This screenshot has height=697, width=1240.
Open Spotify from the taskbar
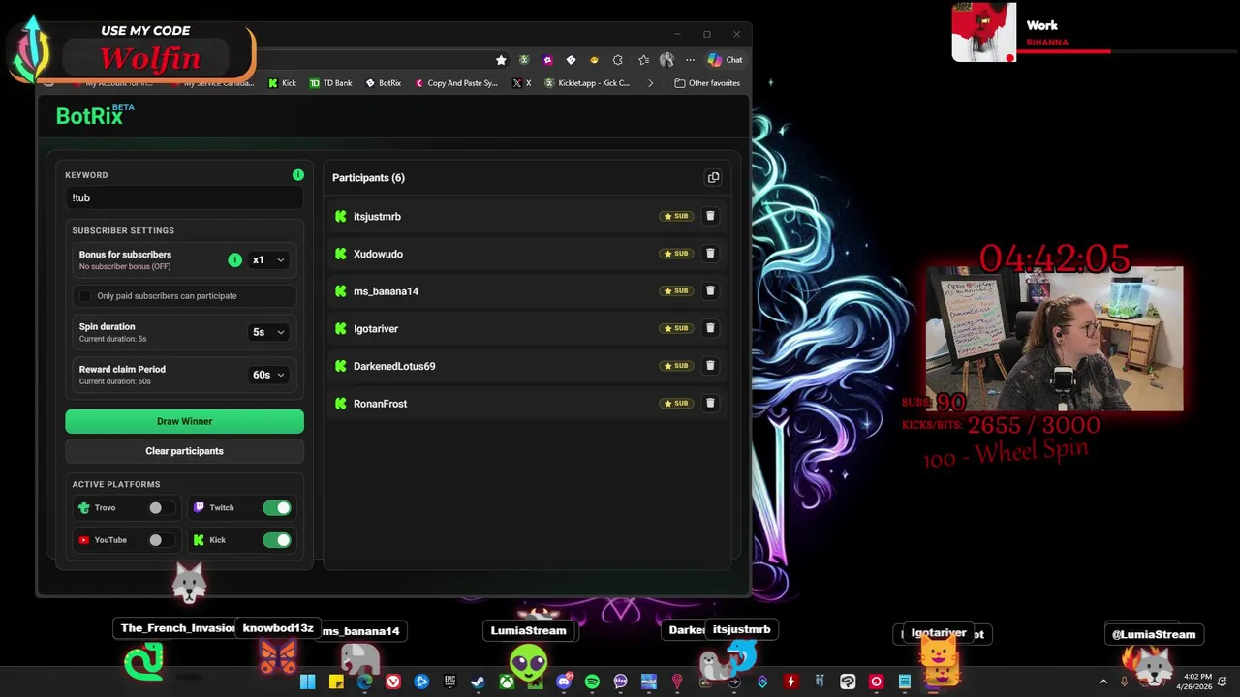tap(592, 682)
